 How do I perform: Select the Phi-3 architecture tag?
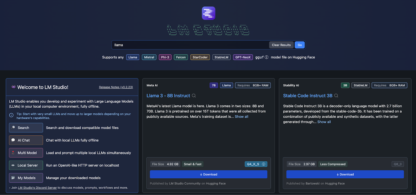165,57
